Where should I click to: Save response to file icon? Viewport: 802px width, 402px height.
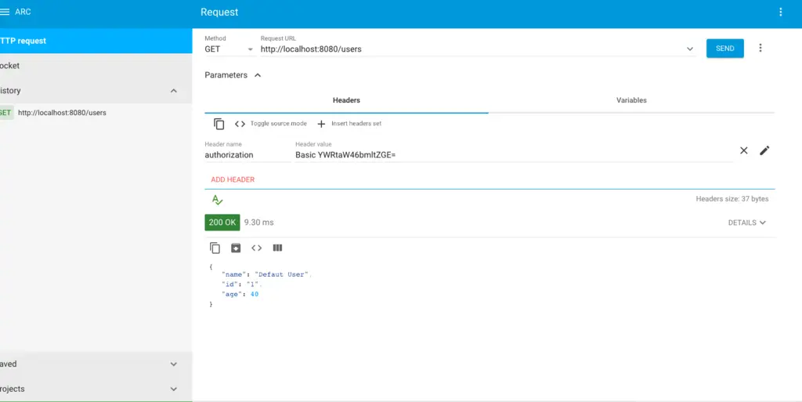coord(235,248)
